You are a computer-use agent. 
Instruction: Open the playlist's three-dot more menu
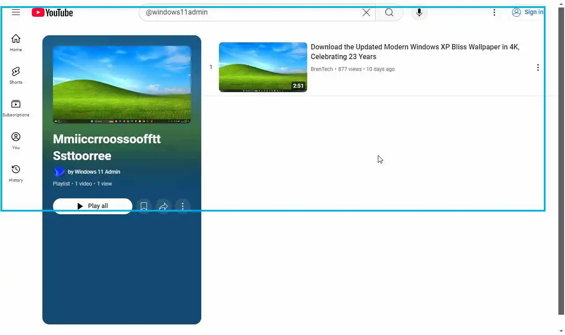tap(183, 206)
